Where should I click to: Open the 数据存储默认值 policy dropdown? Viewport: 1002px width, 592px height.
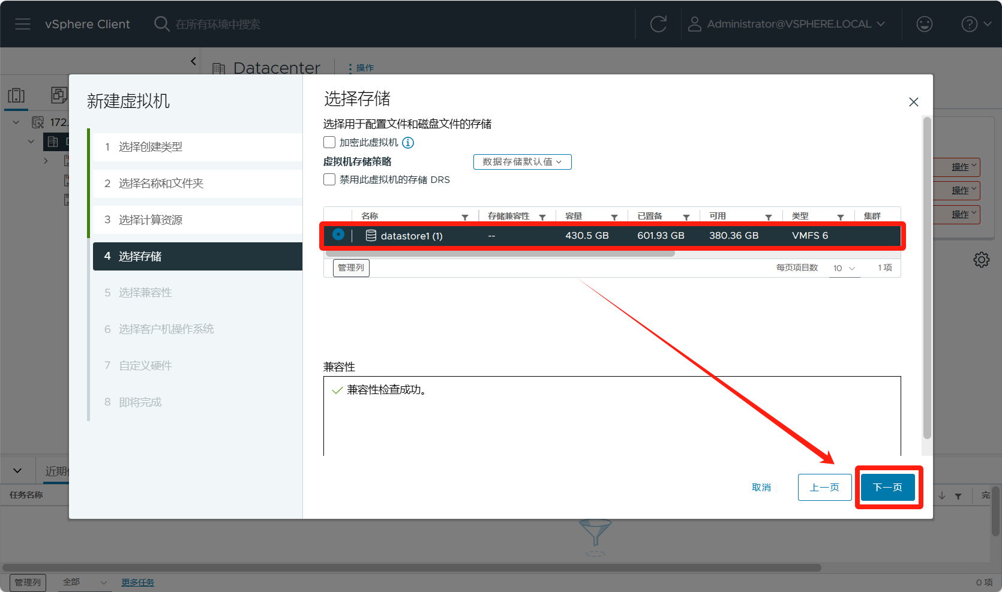tap(522, 162)
